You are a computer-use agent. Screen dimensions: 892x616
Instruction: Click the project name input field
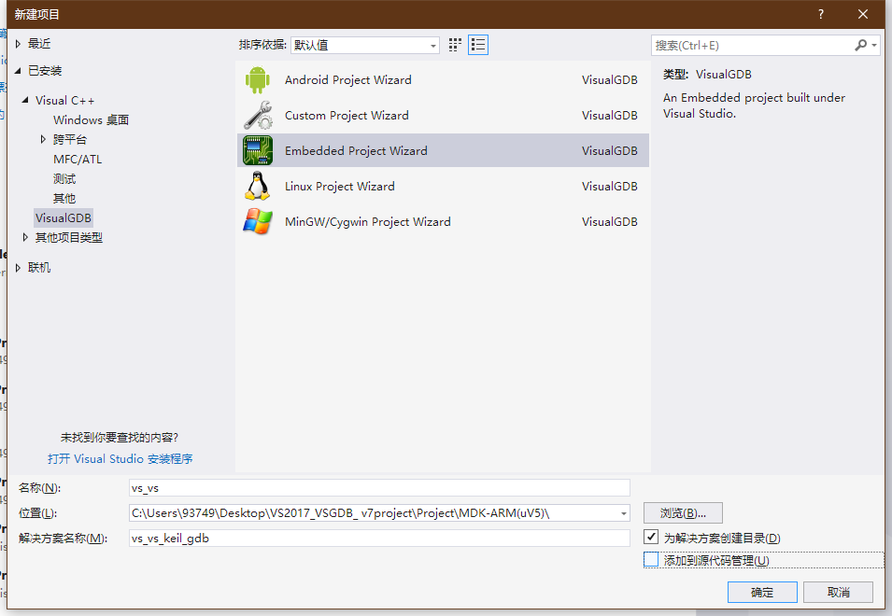[379, 488]
